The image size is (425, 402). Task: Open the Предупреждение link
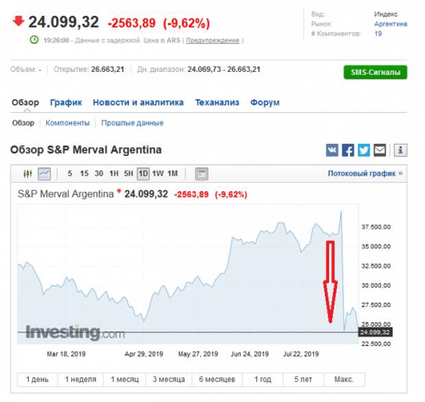coord(212,40)
